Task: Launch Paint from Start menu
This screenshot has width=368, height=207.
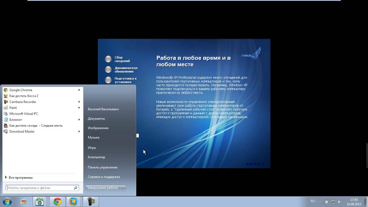Action: [x=43, y=108]
